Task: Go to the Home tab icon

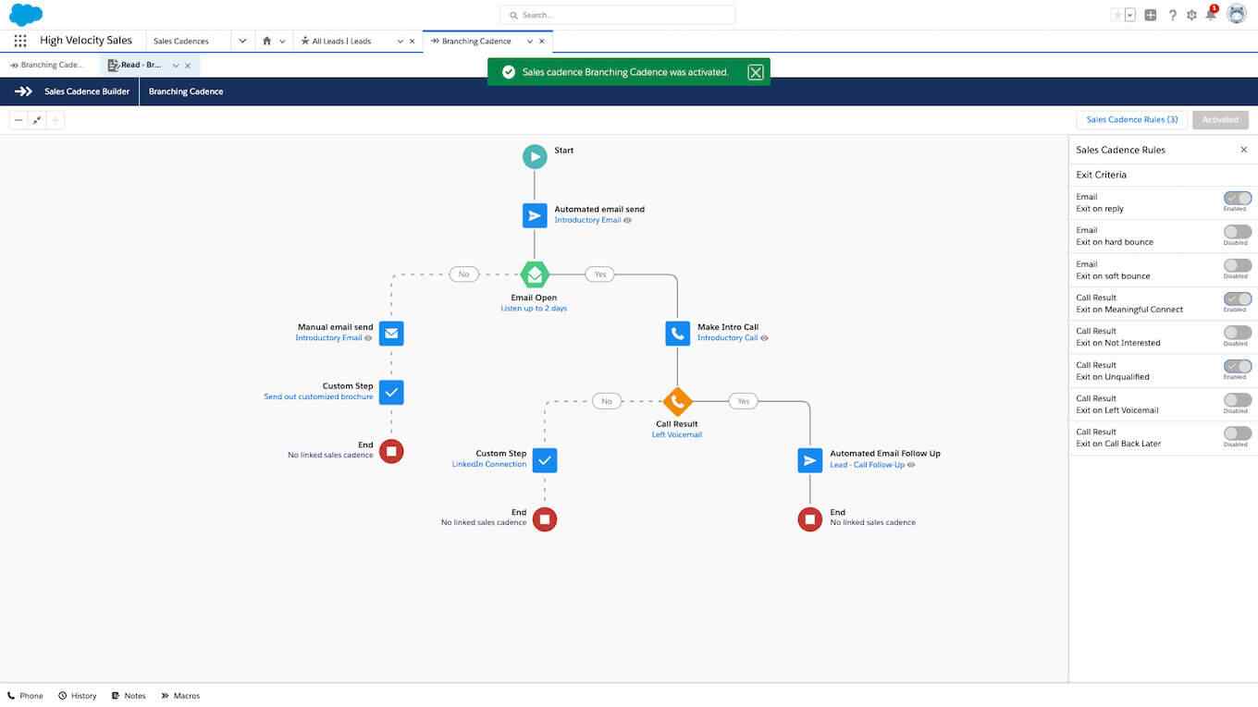Action: (x=267, y=41)
